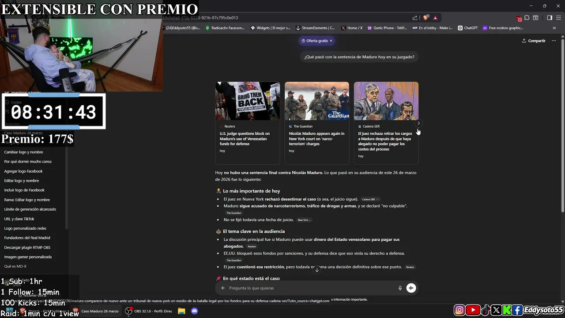Click headline 'El juez rechaza retirar los cargos'
Viewport: 565px width, 318px height.
tap(385, 141)
